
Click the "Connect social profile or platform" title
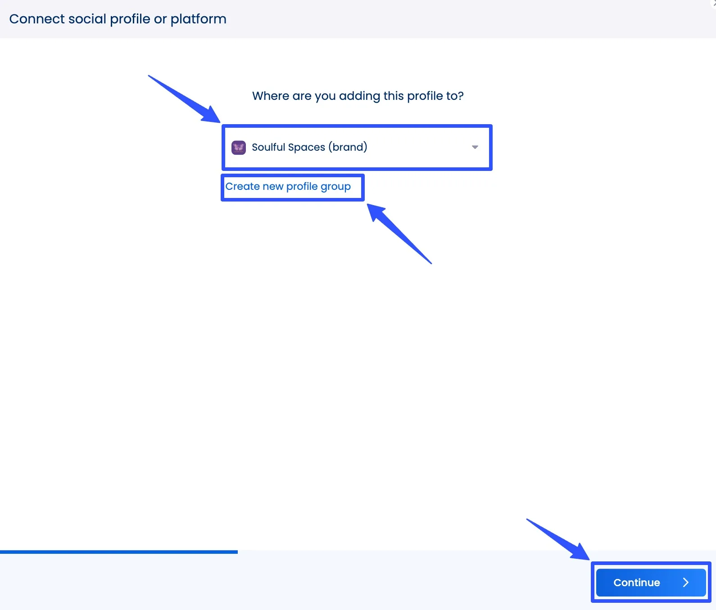pos(118,19)
